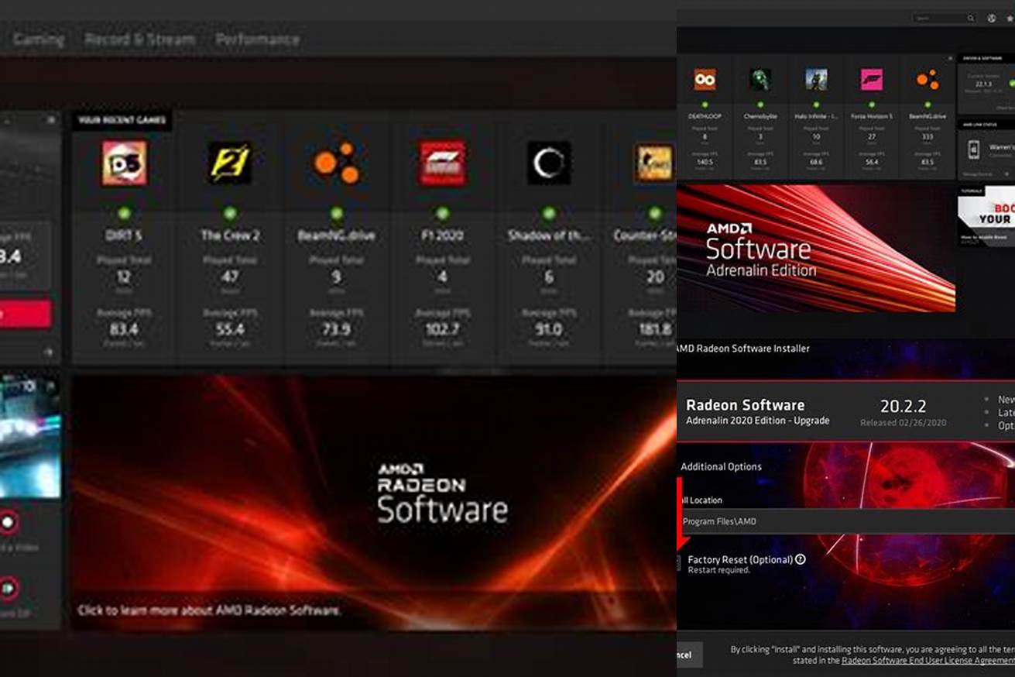Click green status dot under The Crew 2

[230, 212]
